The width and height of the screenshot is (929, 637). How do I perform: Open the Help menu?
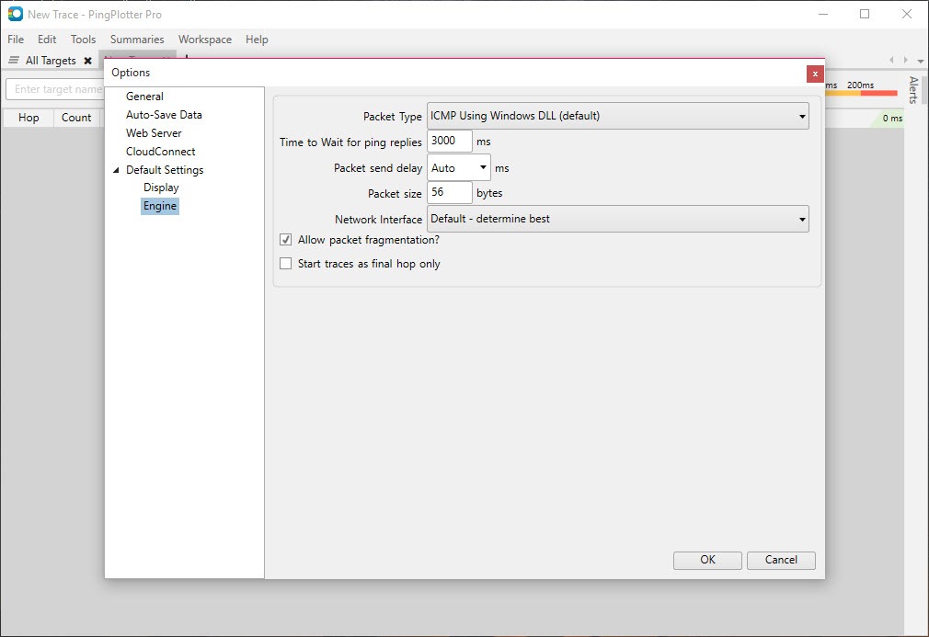[x=257, y=40]
